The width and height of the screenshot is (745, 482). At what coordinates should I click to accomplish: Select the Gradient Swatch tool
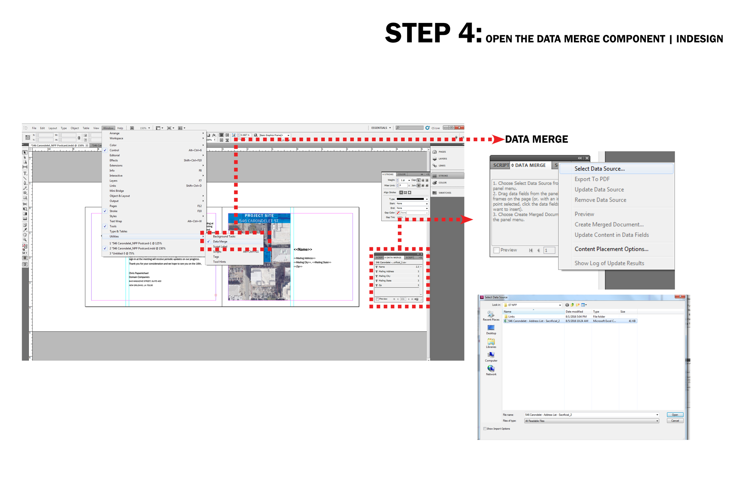25,214
